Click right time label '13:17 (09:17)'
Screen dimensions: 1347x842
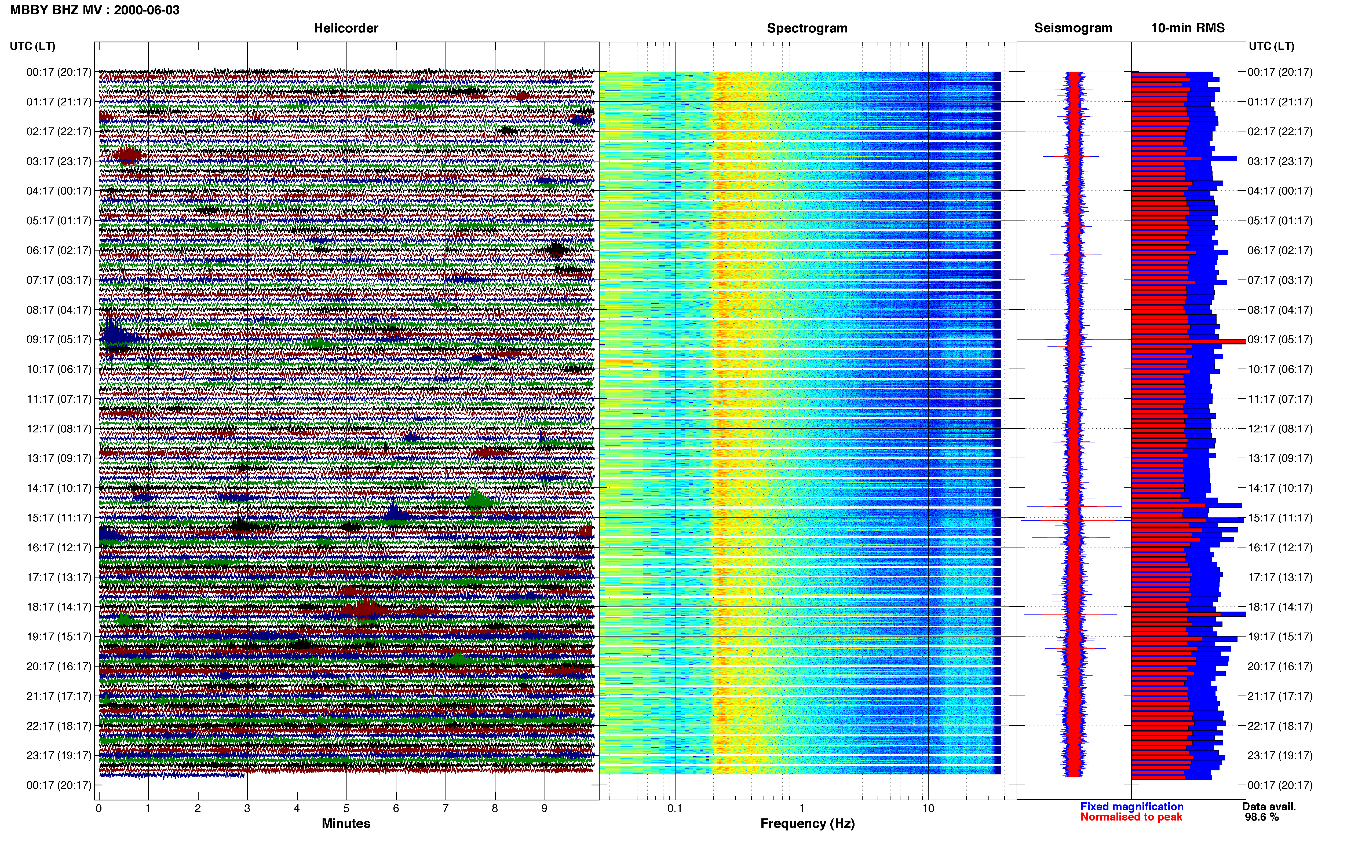click(x=1280, y=458)
